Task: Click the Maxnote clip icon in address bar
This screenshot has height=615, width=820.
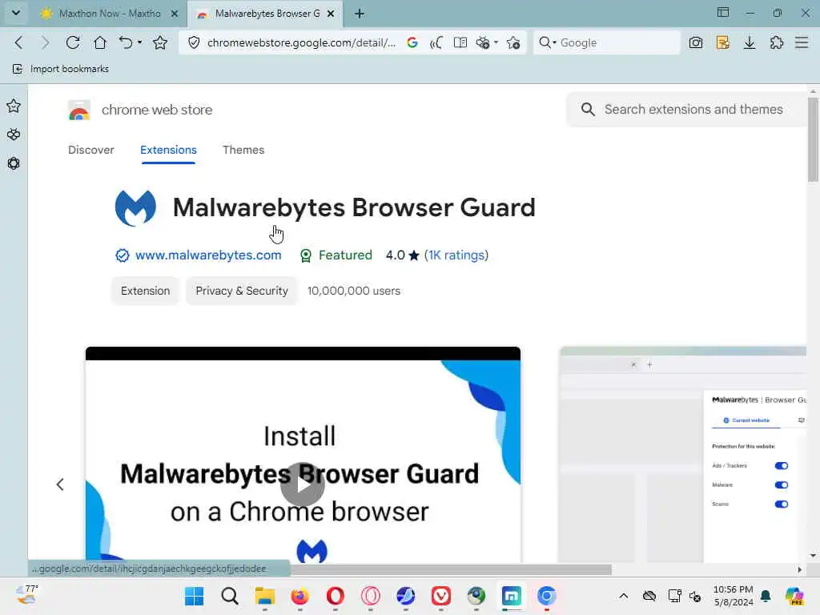Action: point(483,42)
